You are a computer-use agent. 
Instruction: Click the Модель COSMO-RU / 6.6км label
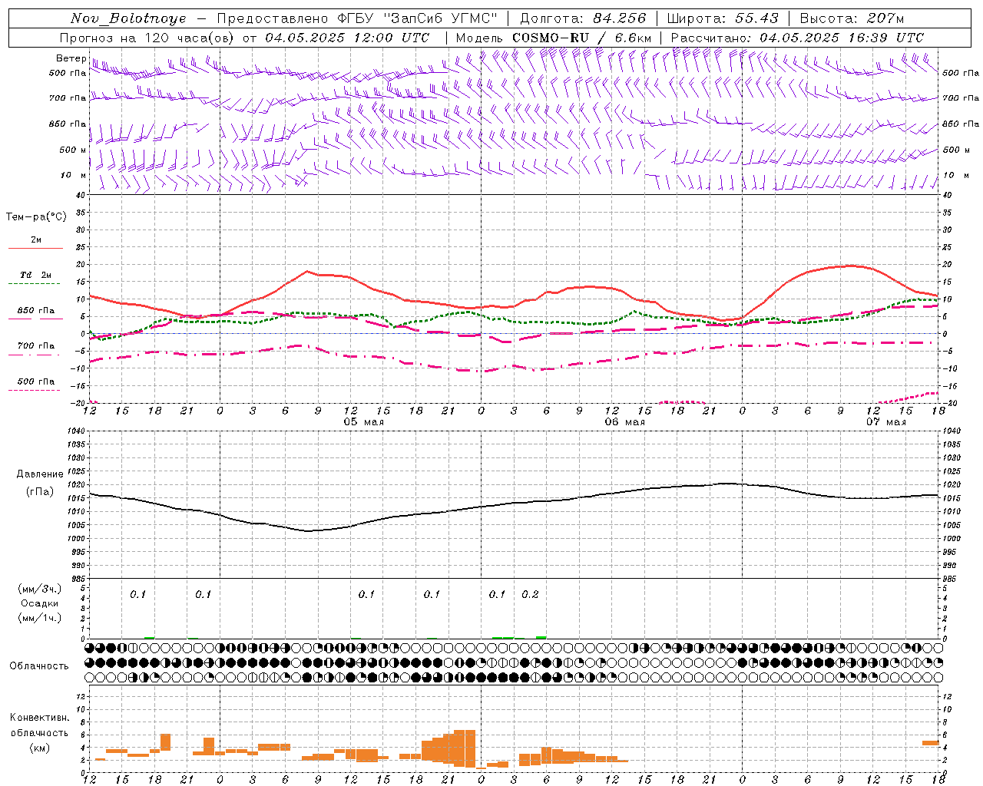(x=554, y=38)
